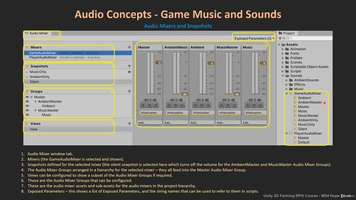
Task: Click the Effects folder icon under Sounds
Action: (291, 84)
